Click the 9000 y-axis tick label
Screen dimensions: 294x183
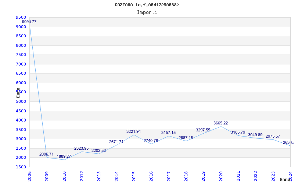click(x=21, y=27)
